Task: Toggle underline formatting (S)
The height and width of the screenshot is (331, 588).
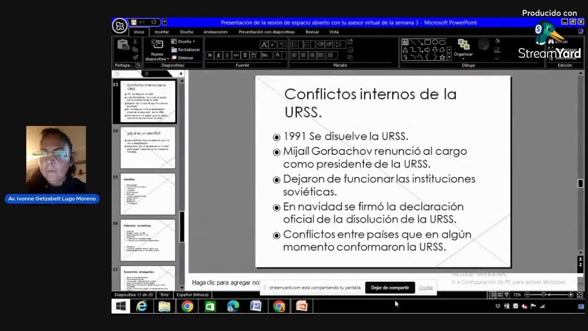Action: [x=227, y=55]
